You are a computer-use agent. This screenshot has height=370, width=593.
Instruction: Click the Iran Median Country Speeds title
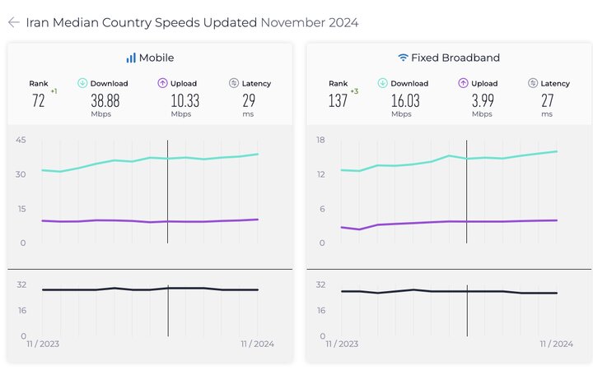pyautogui.click(x=142, y=22)
